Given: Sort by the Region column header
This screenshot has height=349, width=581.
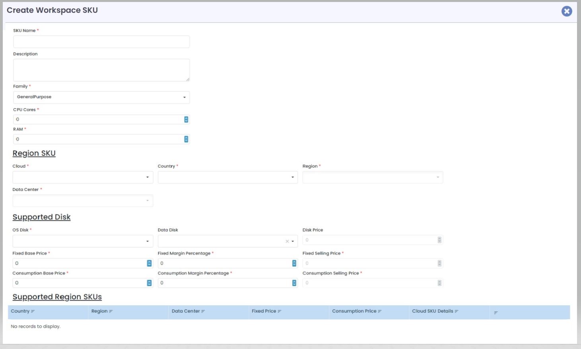Looking at the screenshot, I should [99, 311].
